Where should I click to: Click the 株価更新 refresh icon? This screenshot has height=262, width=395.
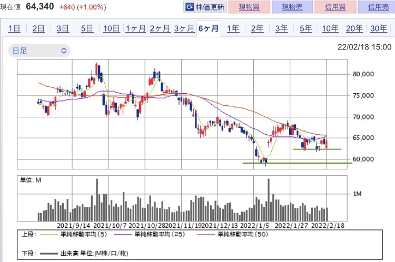190,7
